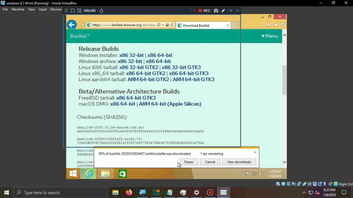The height and width of the screenshot is (198, 353).
Task: Go back using IE back arrow
Action: click(72, 25)
